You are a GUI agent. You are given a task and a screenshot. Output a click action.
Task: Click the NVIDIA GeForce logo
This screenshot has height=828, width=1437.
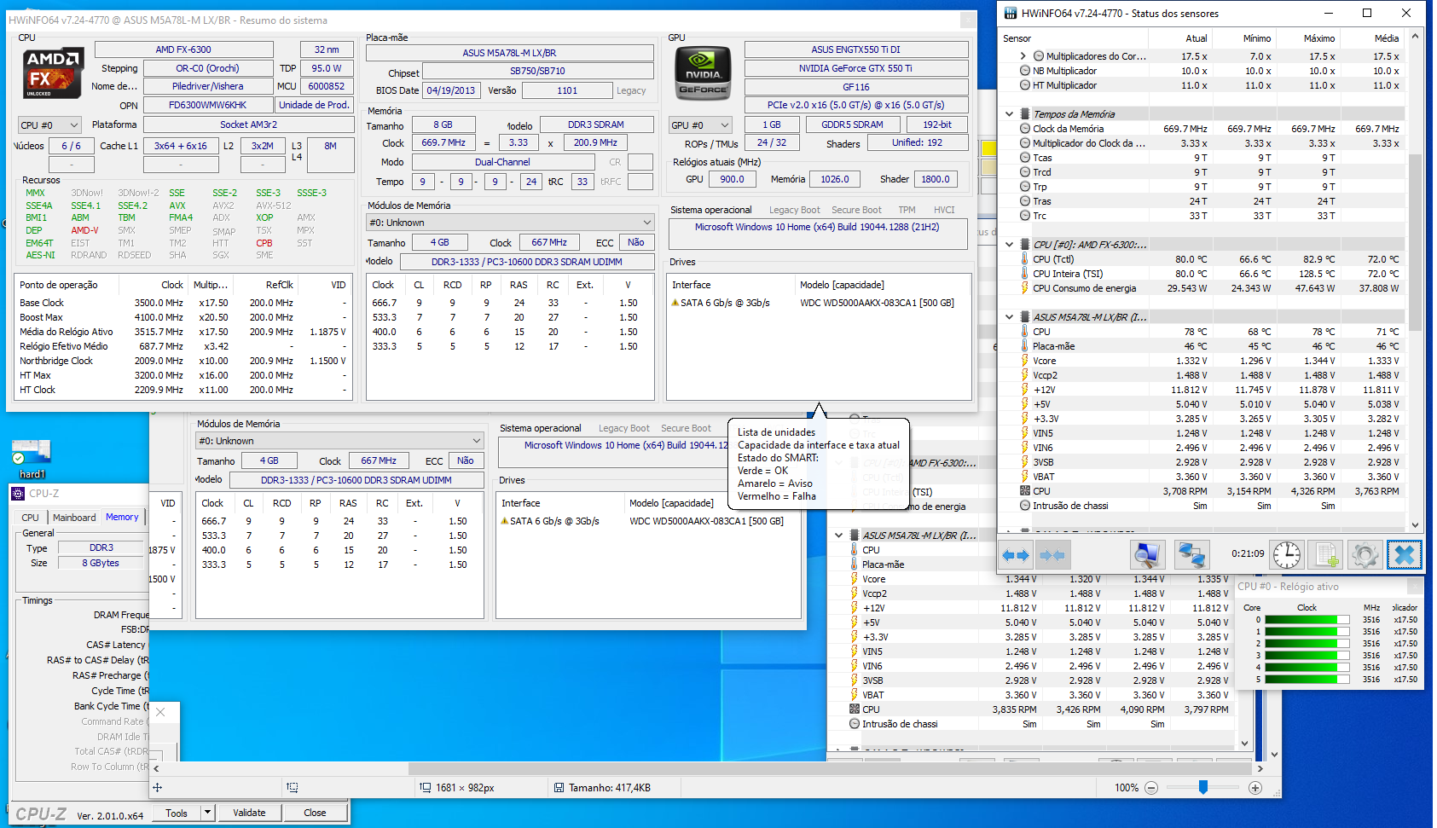coord(703,72)
